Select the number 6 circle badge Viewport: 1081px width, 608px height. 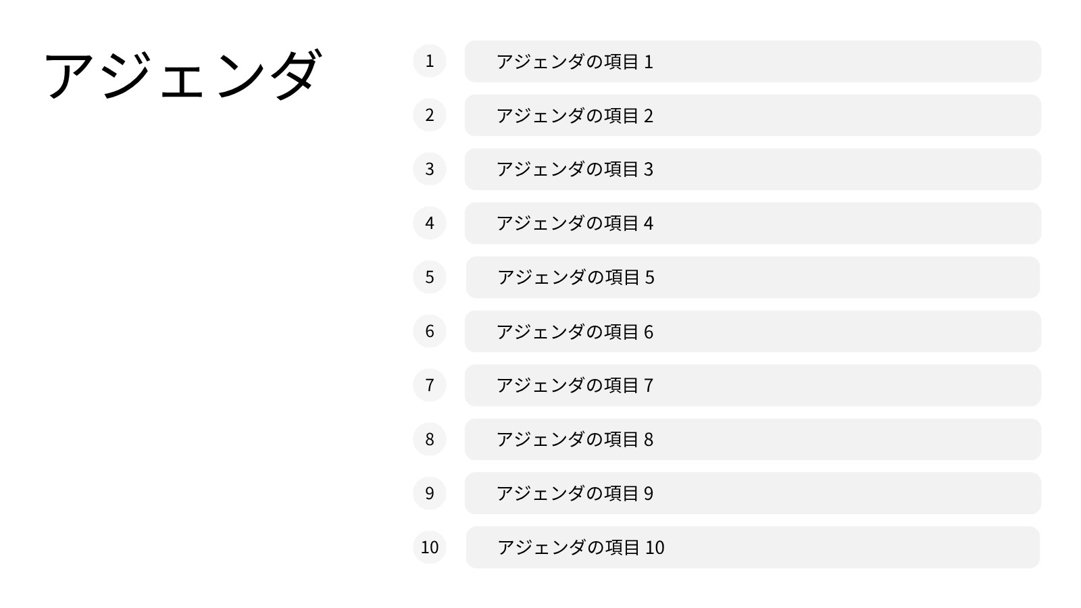click(x=430, y=331)
